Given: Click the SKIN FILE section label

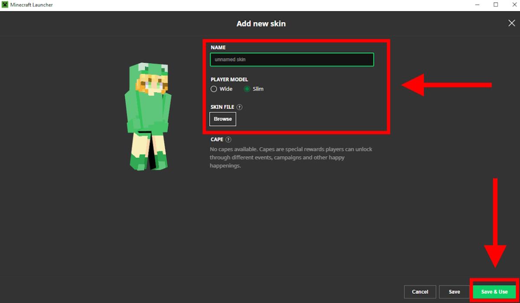Looking at the screenshot, I should pos(222,107).
